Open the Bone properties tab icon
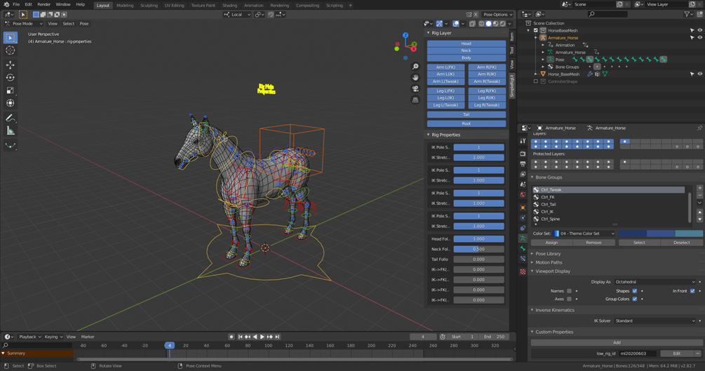This screenshot has height=371, width=705. point(523,249)
